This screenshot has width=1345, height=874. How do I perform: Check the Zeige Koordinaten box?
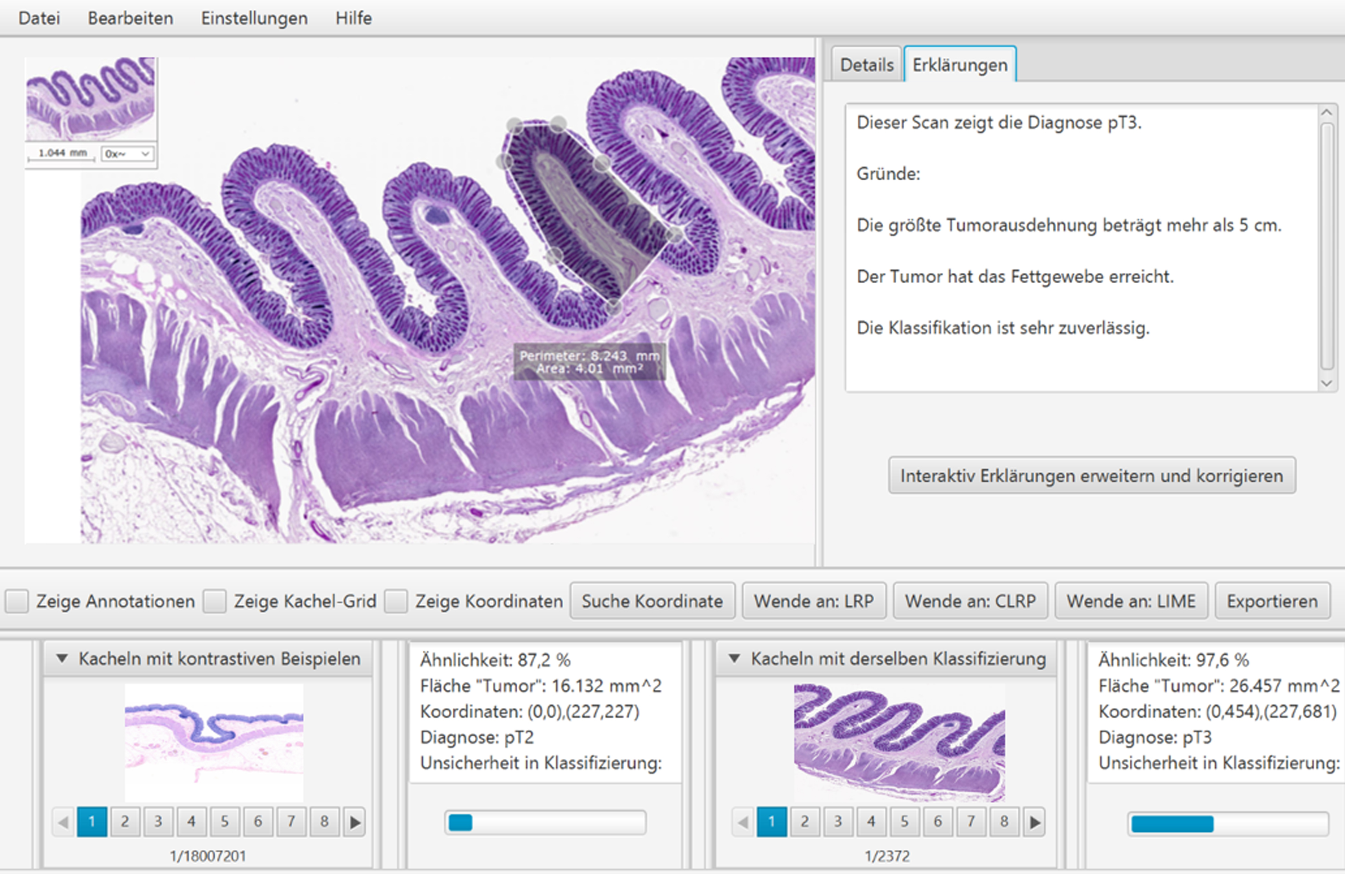click(395, 601)
